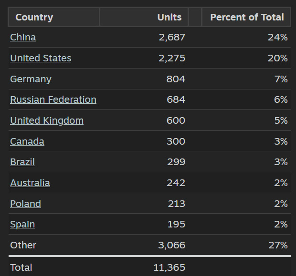Click United States 20% percent cell
Viewport: 296px width, 276px height.
pyautogui.click(x=278, y=58)
